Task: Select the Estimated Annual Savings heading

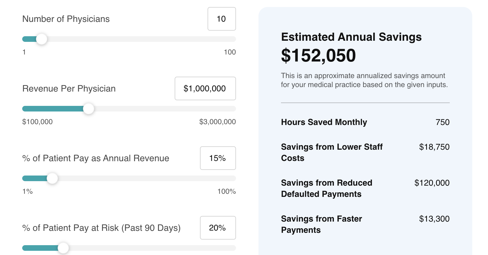Action: pyautogui.click(x=351, y=37)
